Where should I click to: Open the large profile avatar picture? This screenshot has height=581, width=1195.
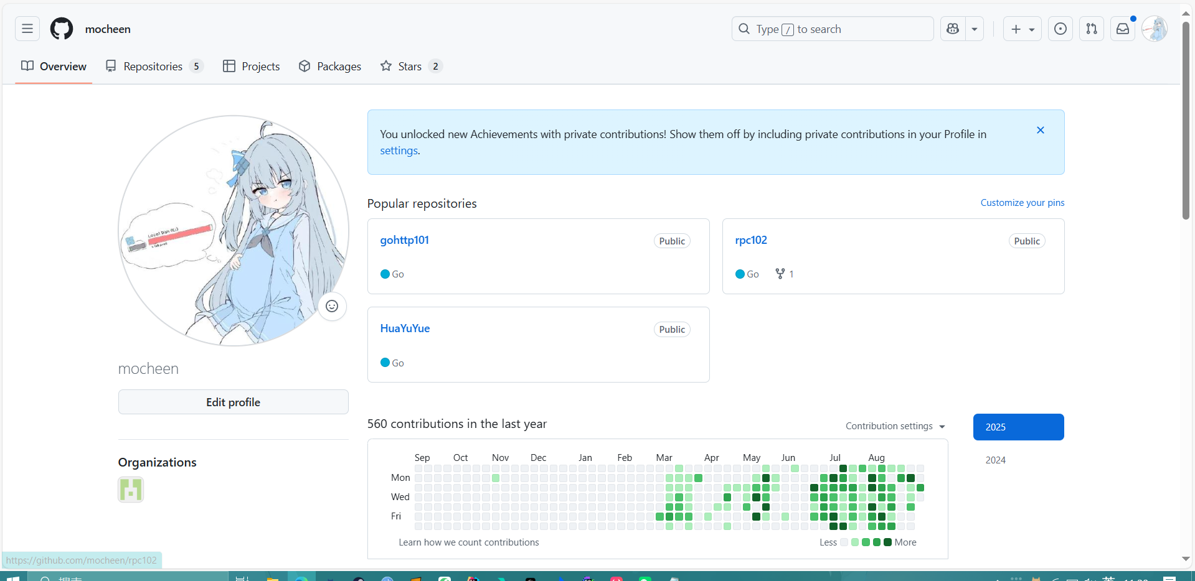pyautogui.click(x=234, y=231)
